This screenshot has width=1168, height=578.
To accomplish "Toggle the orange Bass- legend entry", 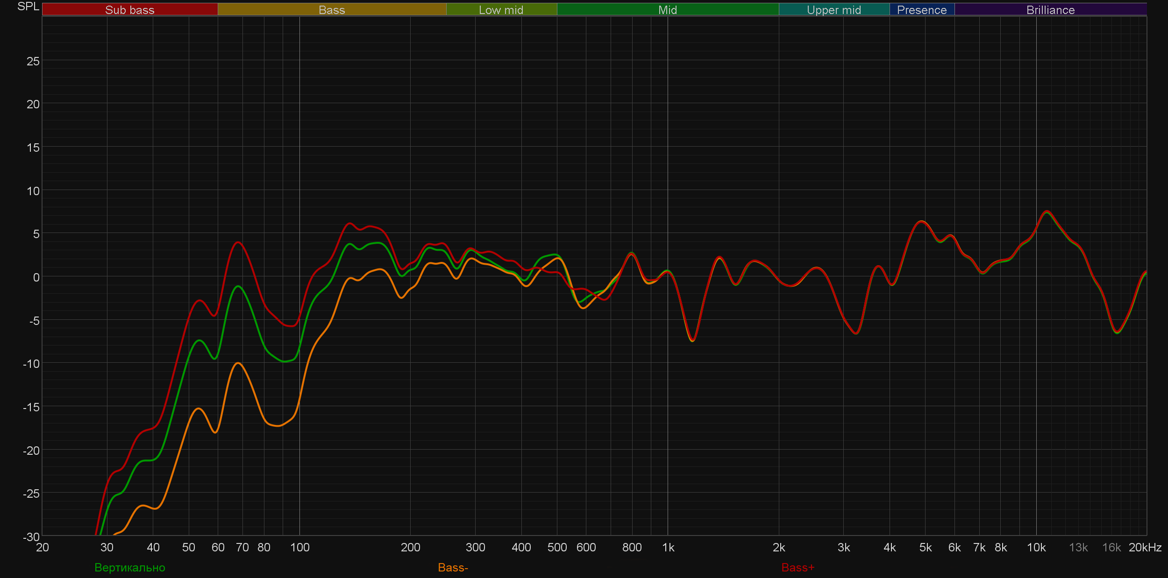I will pyautogui.click(x=453, y=567).
